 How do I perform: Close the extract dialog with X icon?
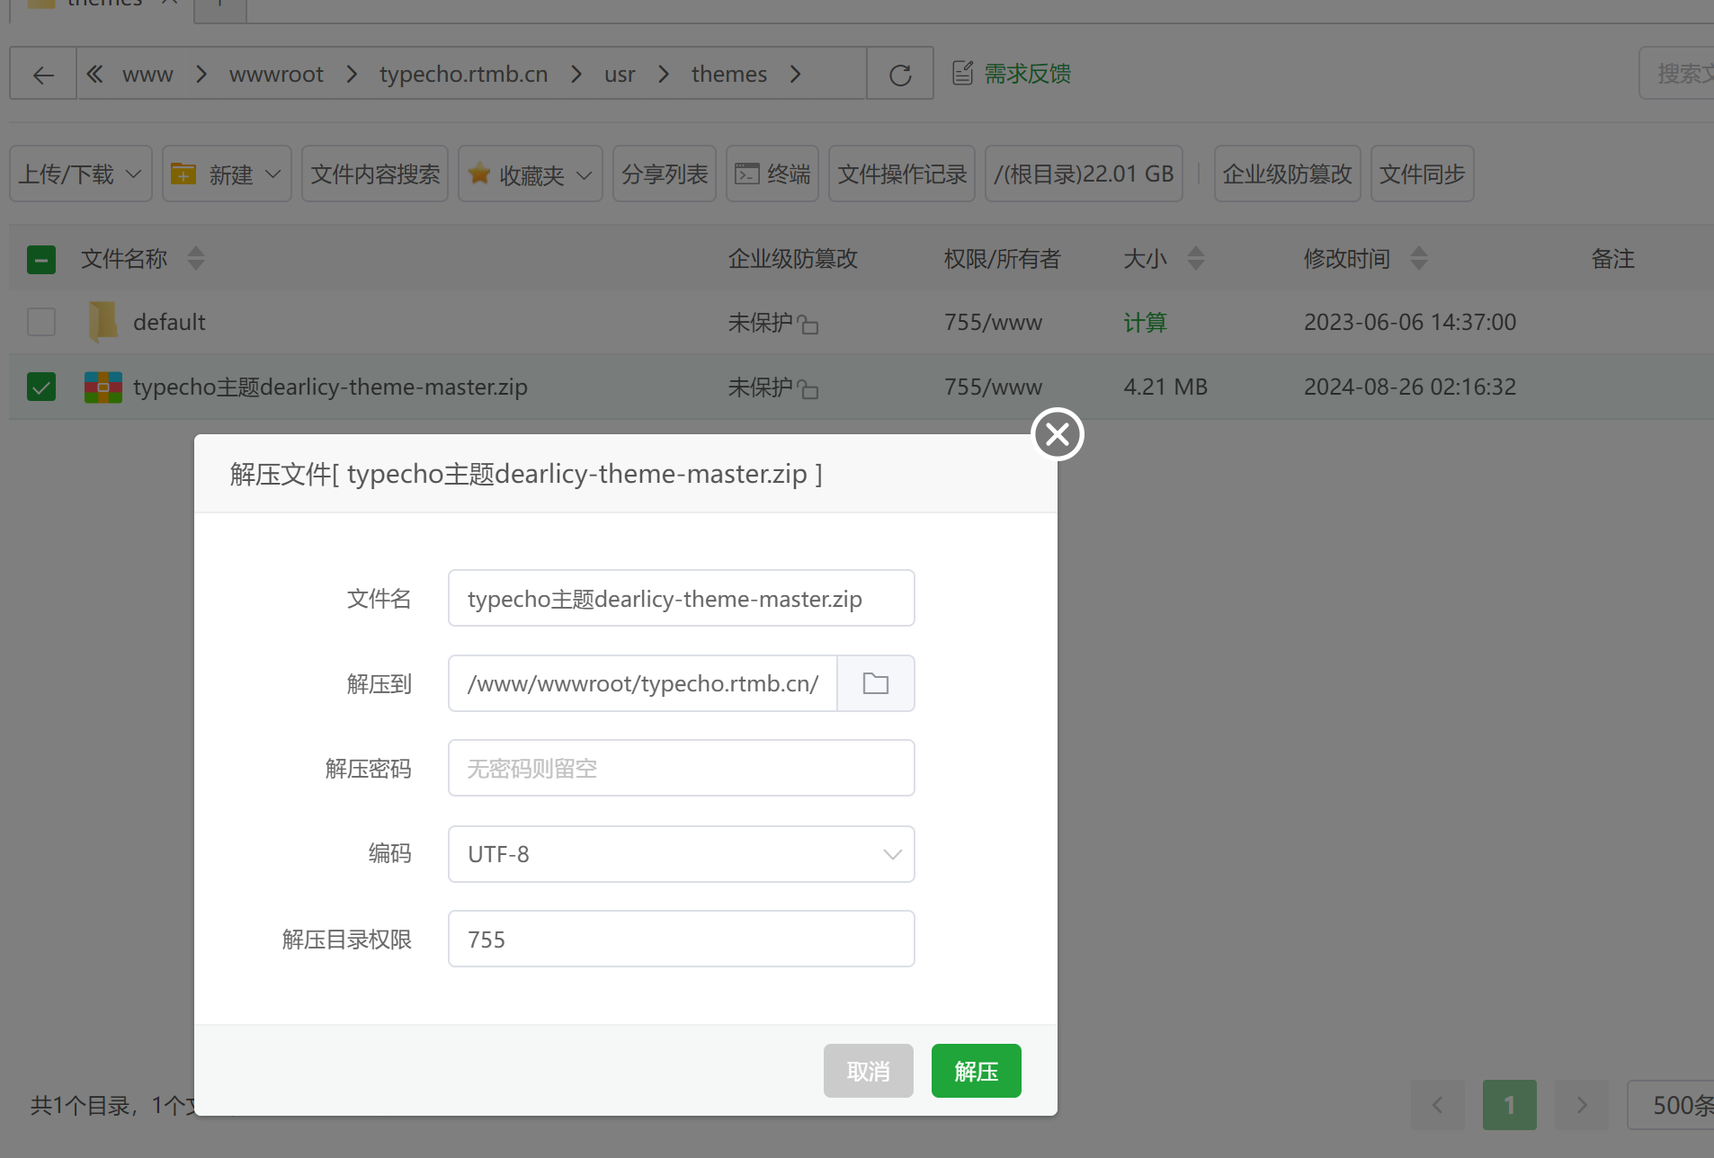tap(1058, 434)
